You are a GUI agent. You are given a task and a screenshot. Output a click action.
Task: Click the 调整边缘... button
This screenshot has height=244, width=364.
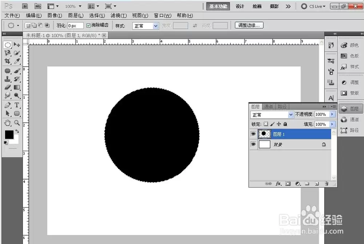(x=249, y=25)
